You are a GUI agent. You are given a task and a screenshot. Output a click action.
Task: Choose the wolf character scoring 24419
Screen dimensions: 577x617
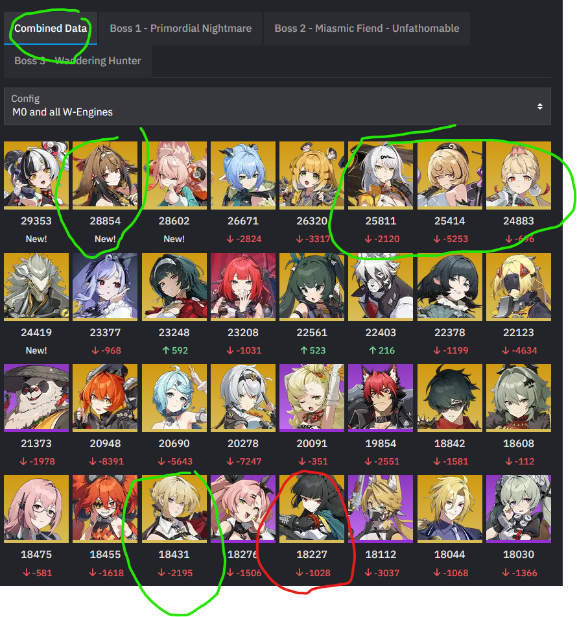click(36, 287)
